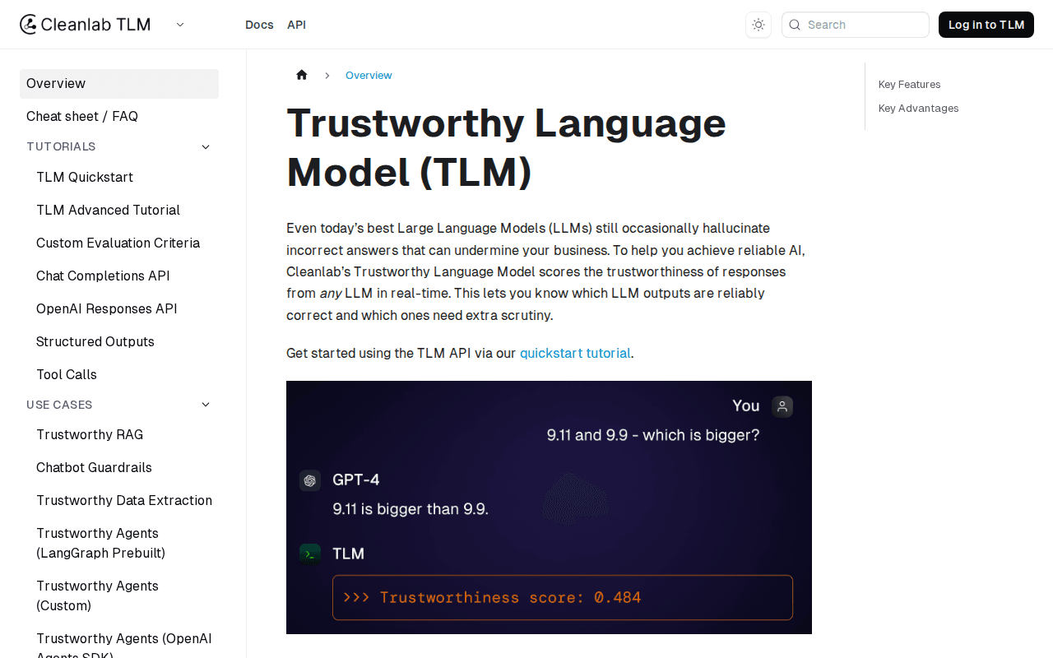This screenshot has height=658, width=1053.
Task: Open the product switcher dropdown chevron
Action: pyautogui.click(x=180, y=25)
